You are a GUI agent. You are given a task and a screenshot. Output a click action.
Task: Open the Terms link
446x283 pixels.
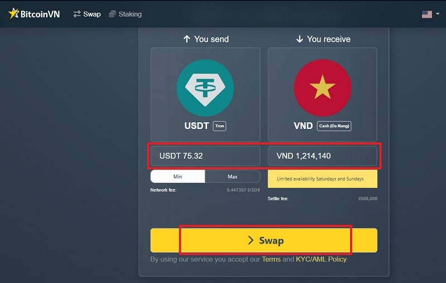271,260
